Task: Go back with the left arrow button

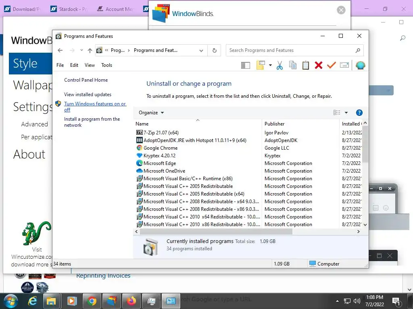Action: click(x=60, y=50)
